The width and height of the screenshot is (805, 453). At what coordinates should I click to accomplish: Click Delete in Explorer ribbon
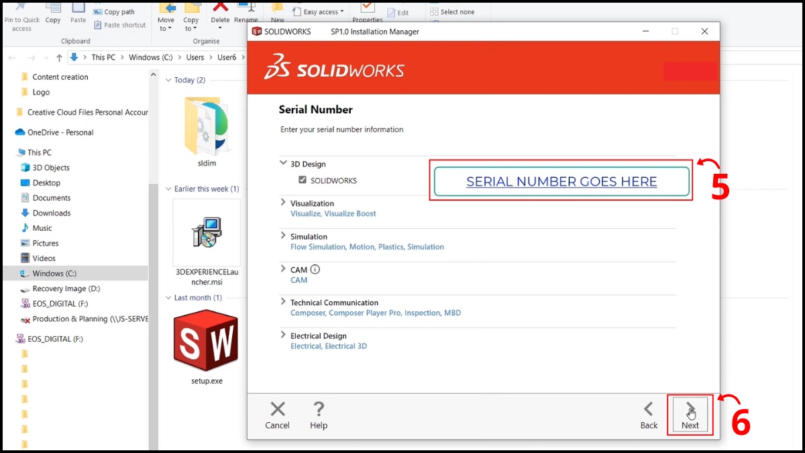point(220,15)
